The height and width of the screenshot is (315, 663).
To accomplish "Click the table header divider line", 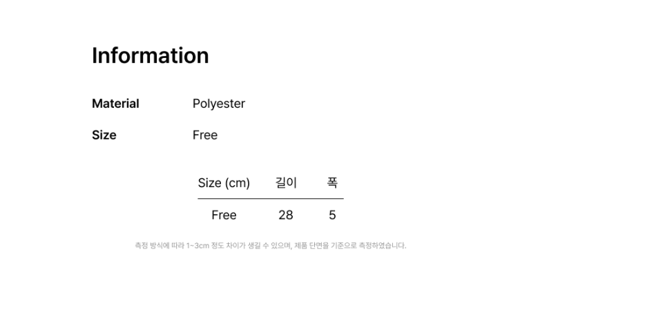I will coord(271,198).
